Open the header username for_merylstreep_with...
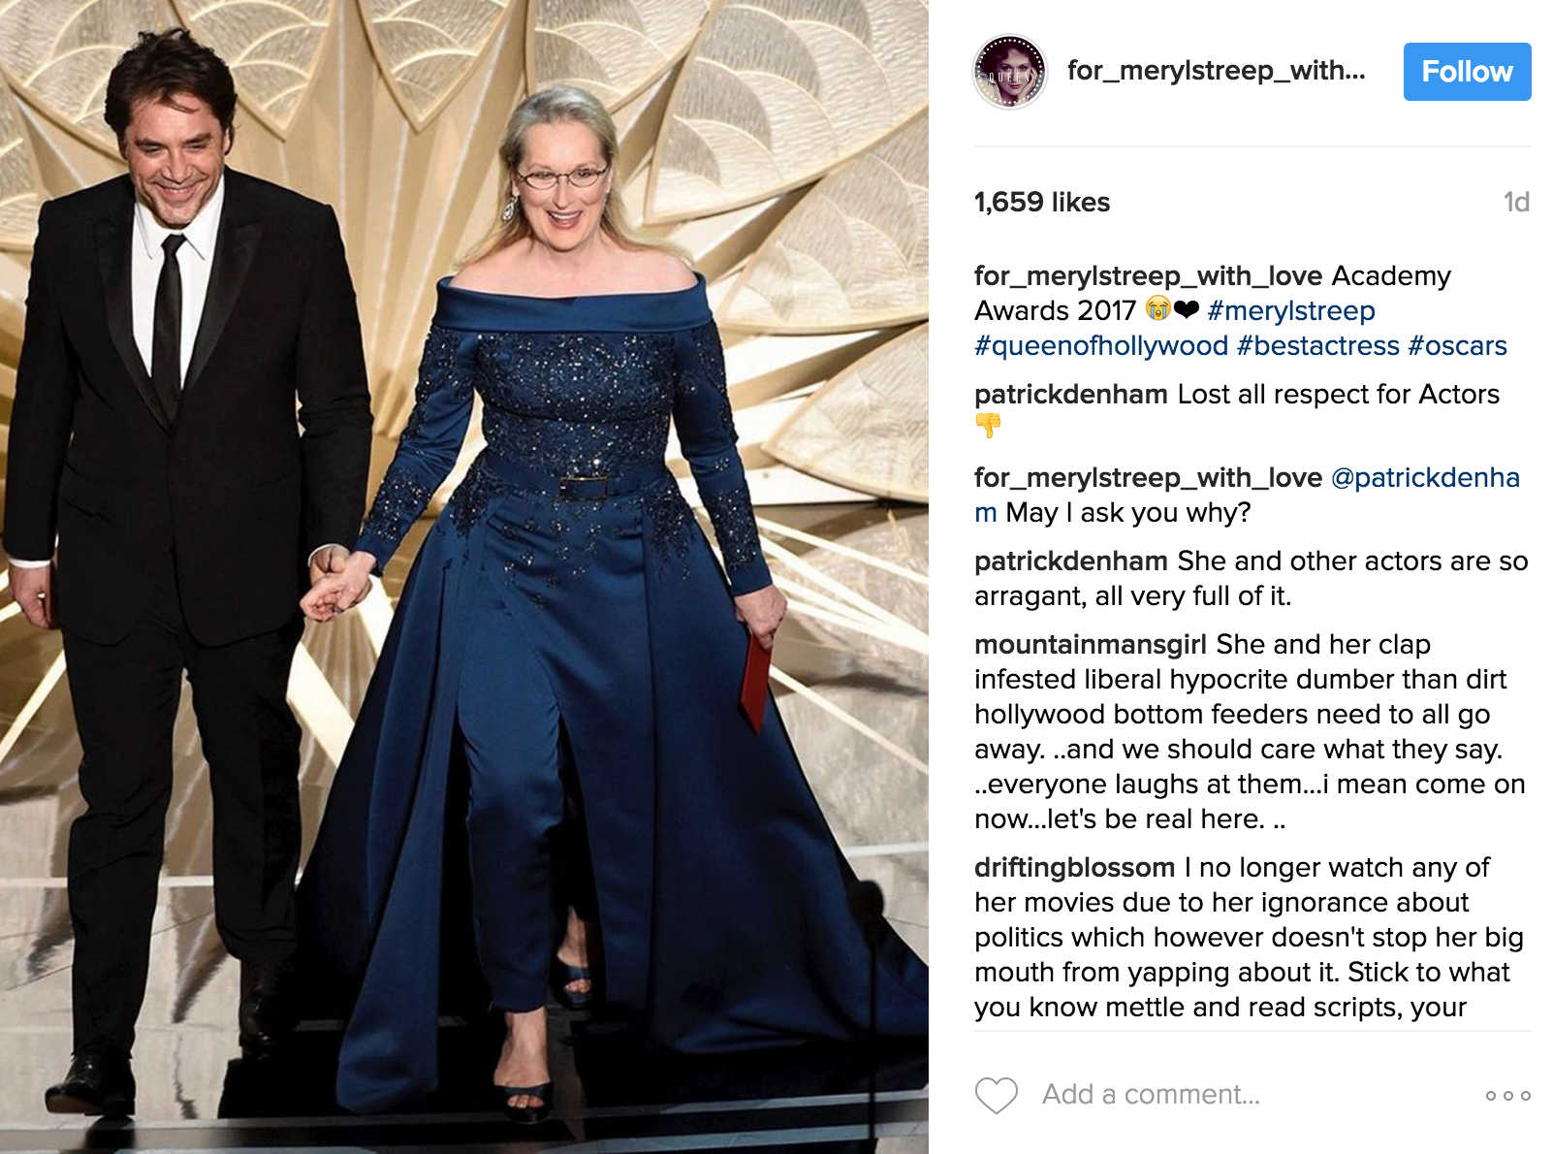Screen dimensions: 1553x1154 pos(1216,71)
